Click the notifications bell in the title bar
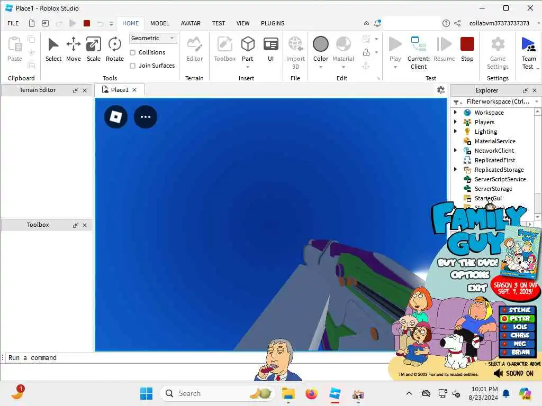Screen dimensions: 542x406 377,23
